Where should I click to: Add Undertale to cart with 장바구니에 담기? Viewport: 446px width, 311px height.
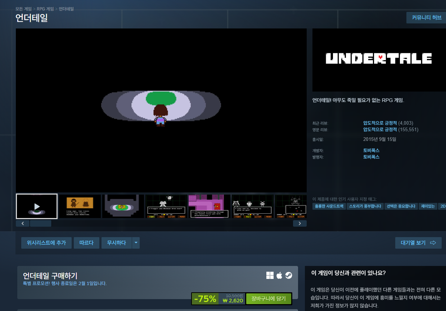[x=269, y=299]
